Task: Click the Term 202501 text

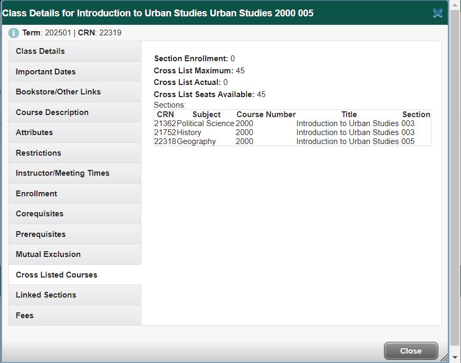Action: pos(47,33)
